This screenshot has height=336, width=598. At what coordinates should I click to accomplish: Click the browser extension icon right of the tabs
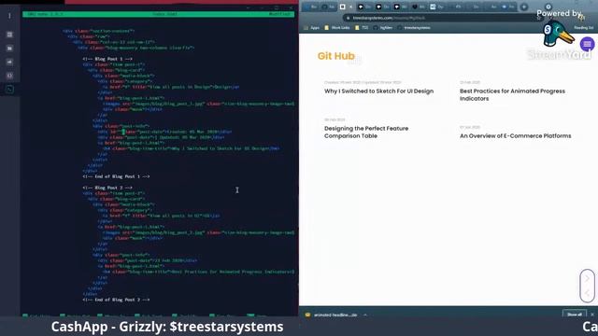tap(548, 7)
